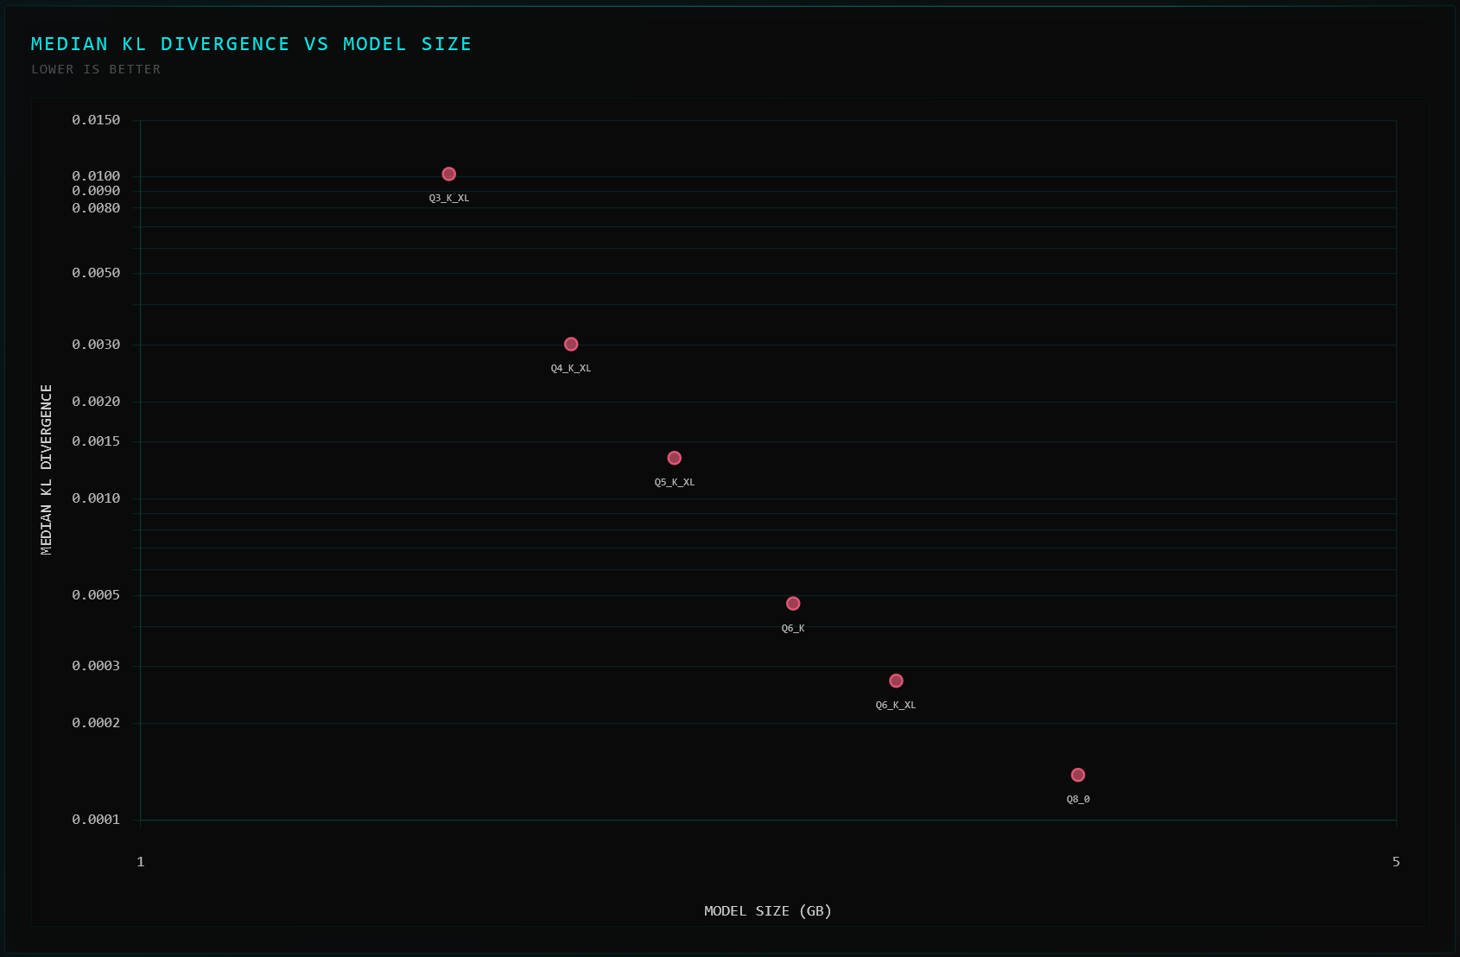Click the x-axis tick label '5'
Viewport: 1460px width, 957px height.
click(x=1396, y=861)
